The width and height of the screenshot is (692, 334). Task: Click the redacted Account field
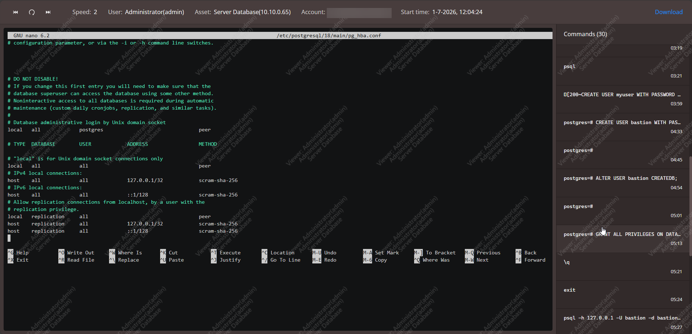click(359, 13)
